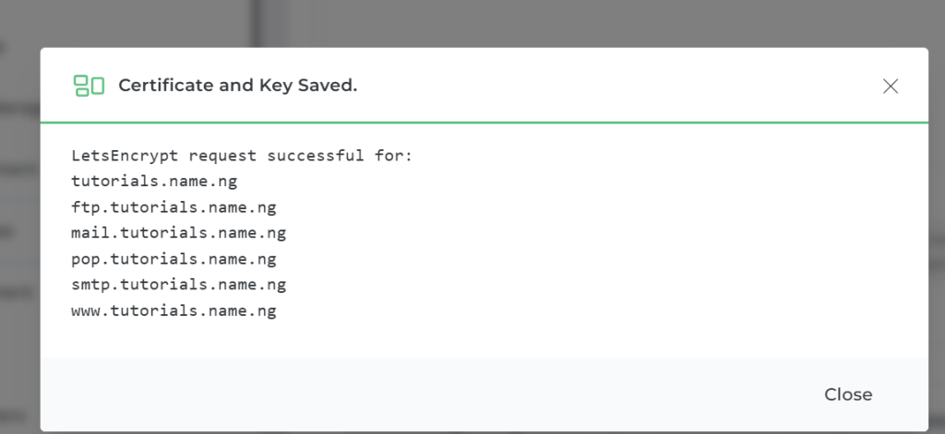
Task: Dismiss the dialog with the X icon
Action: [x=890, y=86]
